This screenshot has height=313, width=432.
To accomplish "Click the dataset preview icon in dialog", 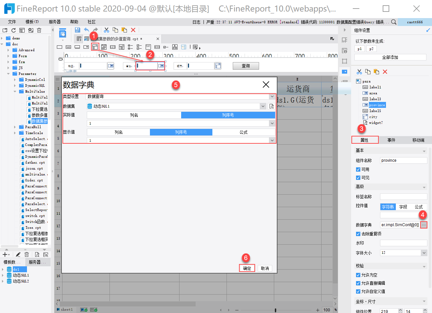I will point(272,106).
